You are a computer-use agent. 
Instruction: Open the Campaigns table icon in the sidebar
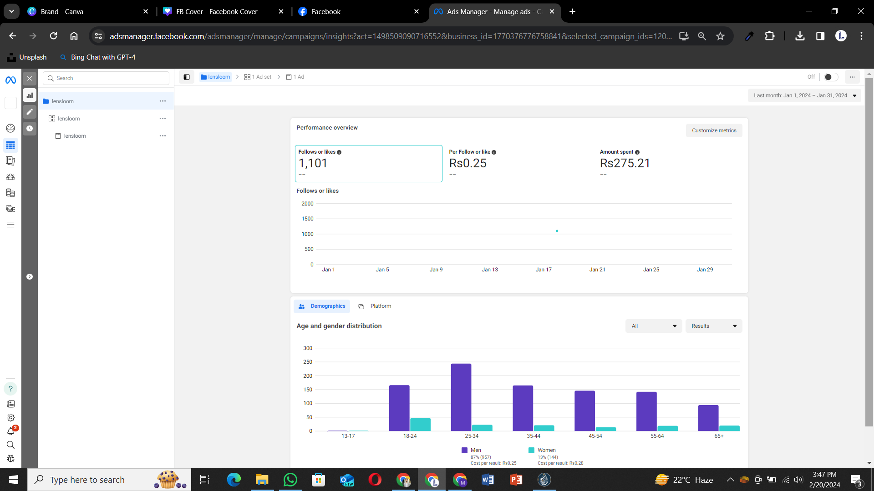coord(10,145)
